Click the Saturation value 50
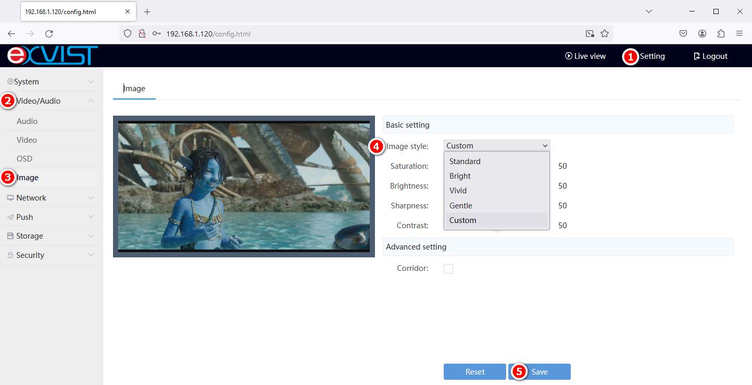The height and width of the screenshot is (385, 752). click(x=562, y=166)
